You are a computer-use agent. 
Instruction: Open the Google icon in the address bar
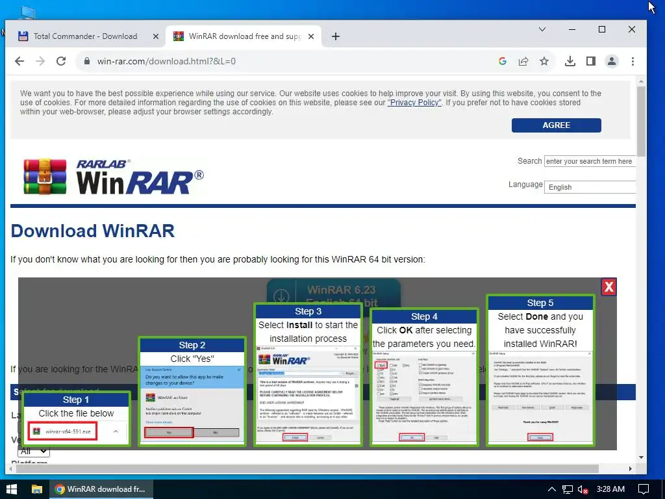point(503,61)
